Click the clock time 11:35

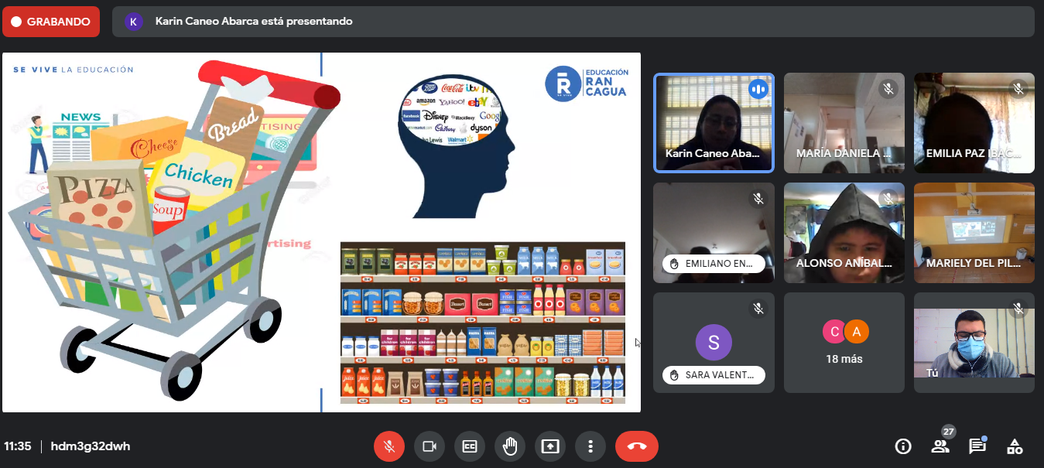(x=18, y=446)
